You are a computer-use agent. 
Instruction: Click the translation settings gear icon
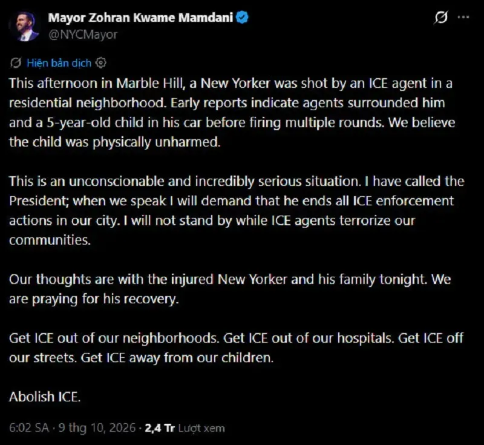click(100, 63)
